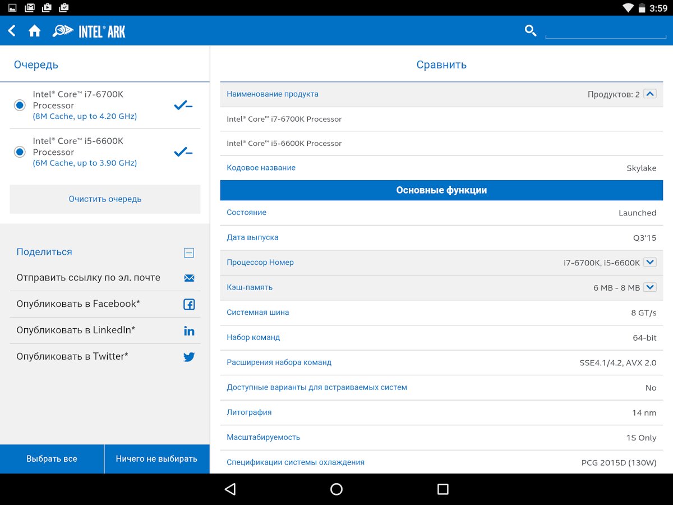Tap the Сравнить heading
This screenshot has height=505, width=673.
(x=441, y=65)
